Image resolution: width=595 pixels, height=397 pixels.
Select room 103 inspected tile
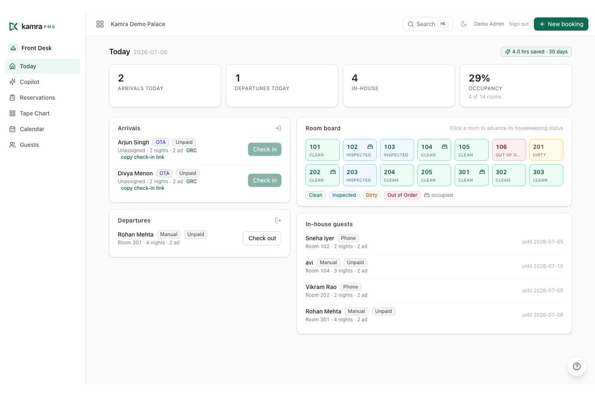pyautogui.click(x=397, y=150)
